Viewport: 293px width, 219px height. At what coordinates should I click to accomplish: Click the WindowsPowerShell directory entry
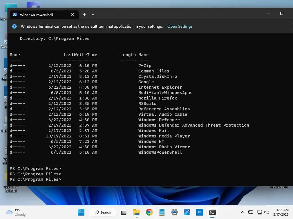(160, 152)
